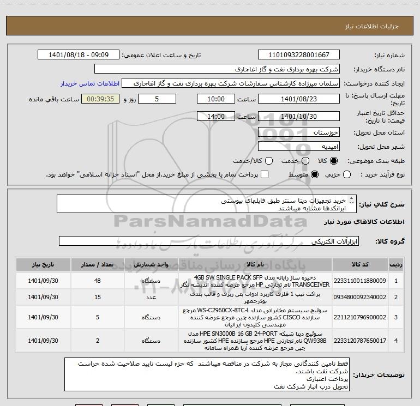Click the buyer organization name field
Image resolution: width=420 pixels, height=406 pixels.
point(217,69)
